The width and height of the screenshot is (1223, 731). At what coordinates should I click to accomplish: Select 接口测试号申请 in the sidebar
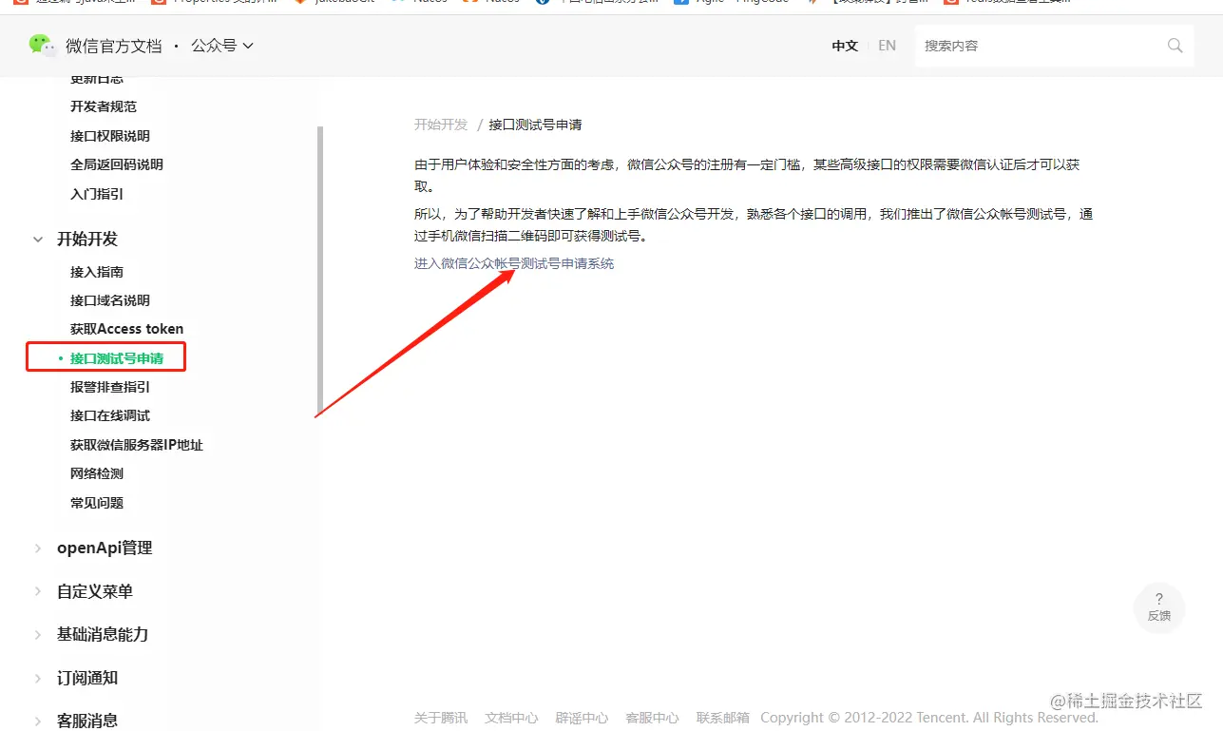coord(117,358)
